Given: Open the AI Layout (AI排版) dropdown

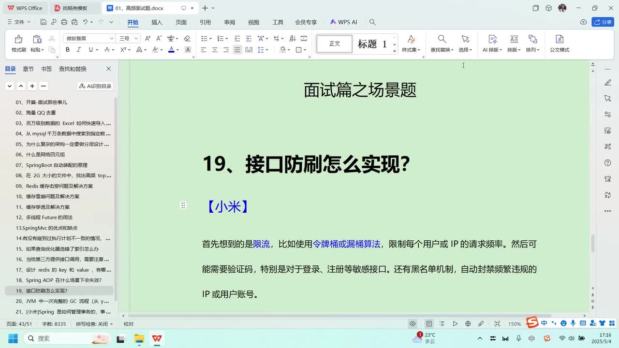Looking at the screenshot, I should (x=492, y=50).
